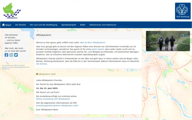Click the 'Afklabastern' panel heading
Screen dimensions: 192x120
click(44, 35)
